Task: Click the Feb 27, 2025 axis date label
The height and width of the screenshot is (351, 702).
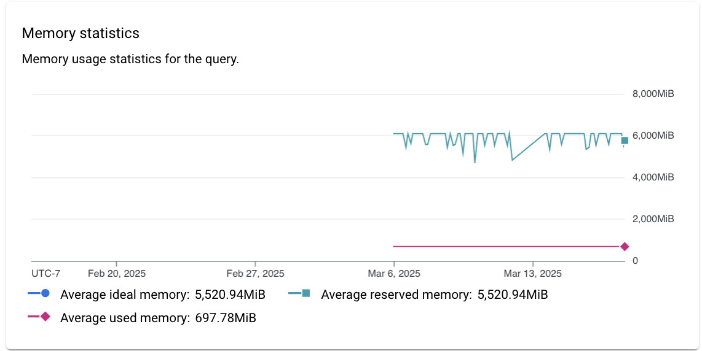Action: [x=255, y=273]
